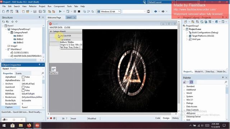This screenshot has height=129, width=230.
Task: Pin the Object Inspector panel
Action: 39,64
